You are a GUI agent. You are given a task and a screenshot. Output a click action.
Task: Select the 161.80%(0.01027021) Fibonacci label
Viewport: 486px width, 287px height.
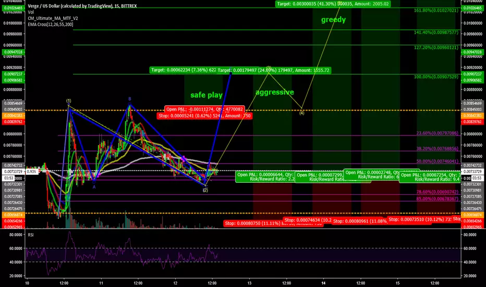coord(436,10)
